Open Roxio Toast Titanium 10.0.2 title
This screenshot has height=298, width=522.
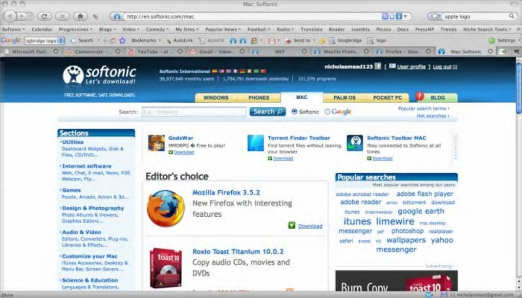pos(238,251)
